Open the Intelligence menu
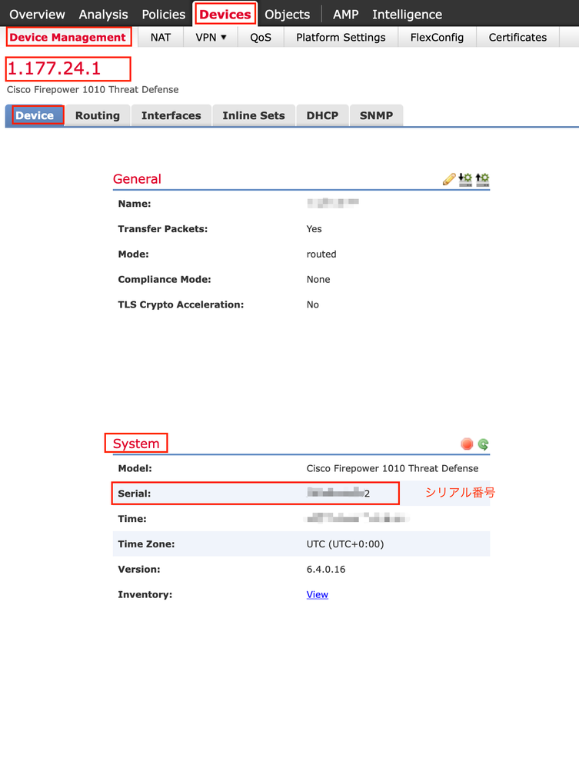 coord(407,14)
